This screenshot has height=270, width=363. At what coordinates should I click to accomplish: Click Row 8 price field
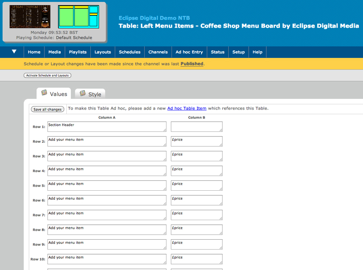pyautogui.click(x=197, y=230)
